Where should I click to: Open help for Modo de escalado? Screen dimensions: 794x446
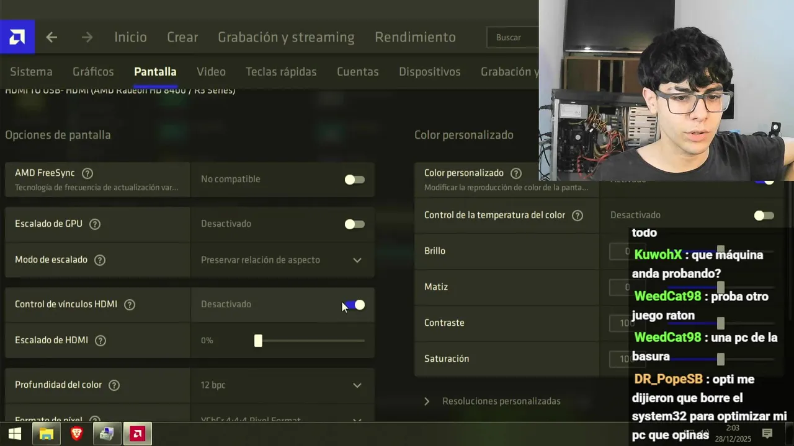click(x=100, y=260)
